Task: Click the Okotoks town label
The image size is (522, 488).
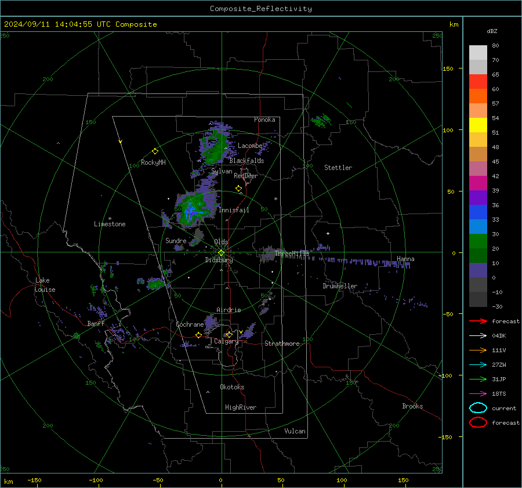Action: pyautogui.click(x=232, y=387)
